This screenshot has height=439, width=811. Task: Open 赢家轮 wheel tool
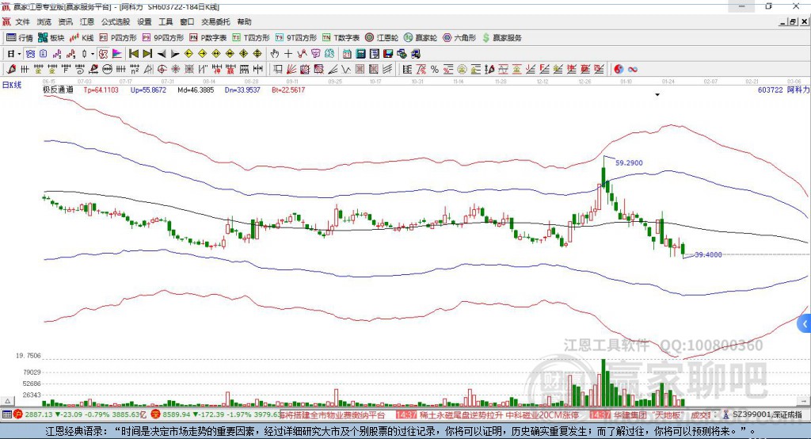tap(421, 38)
